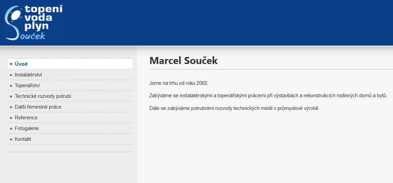Image resolution: width=393 pixels, height=183 pixels.
Task: Click the bullet icon beside Kontakt
Action: 11,139
